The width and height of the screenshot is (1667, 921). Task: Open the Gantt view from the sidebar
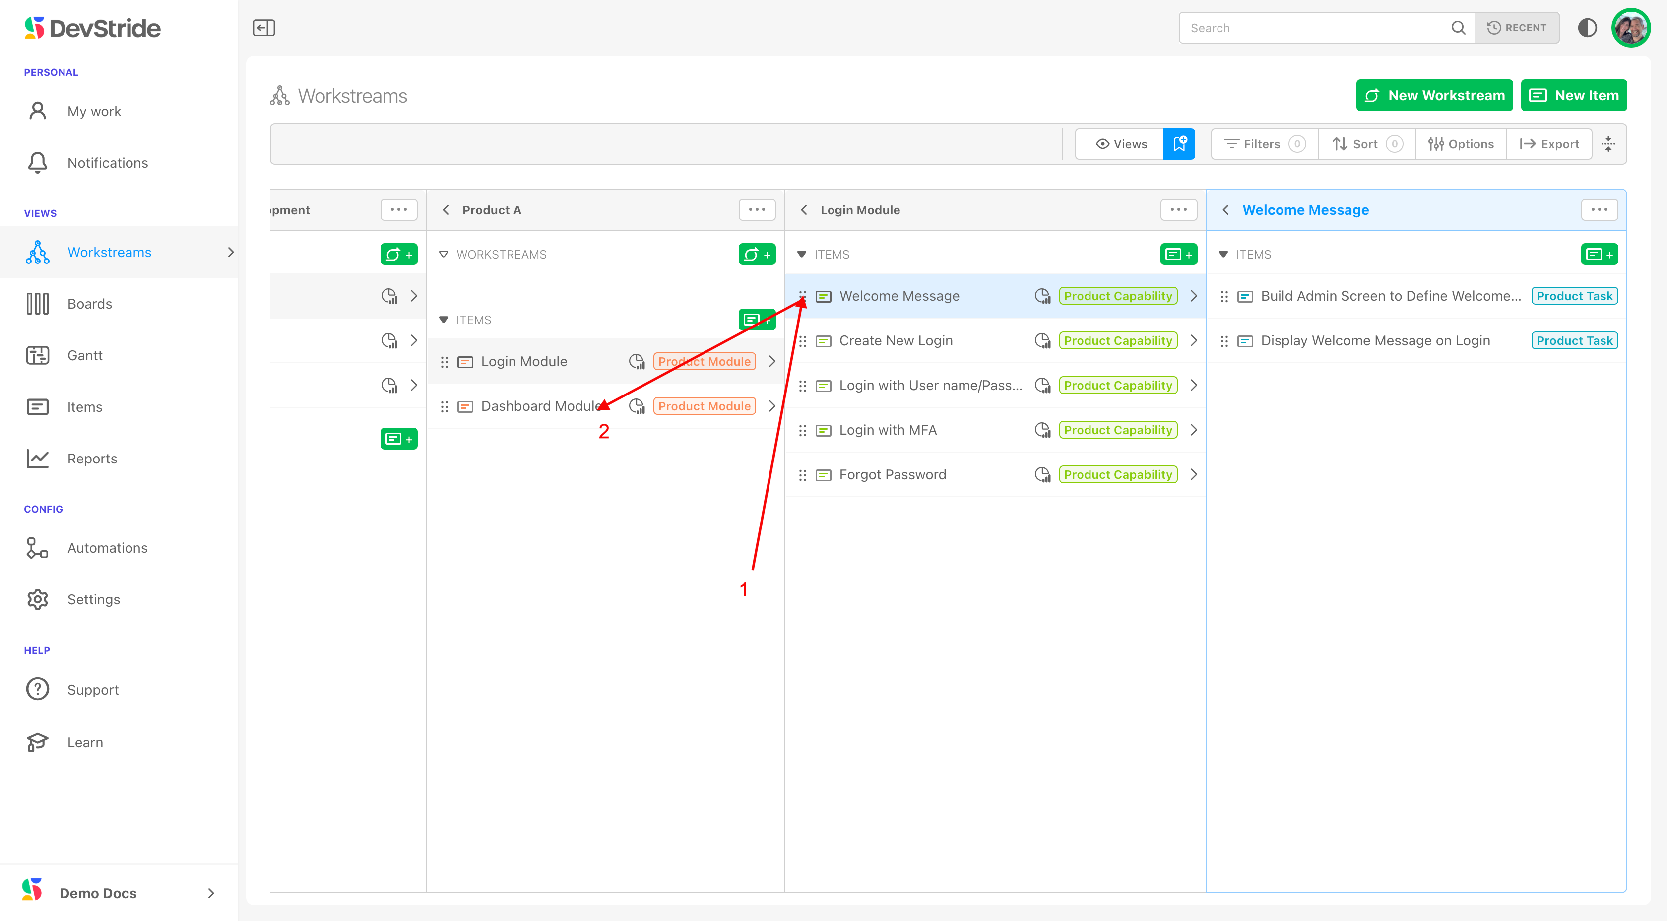(85, 355)
